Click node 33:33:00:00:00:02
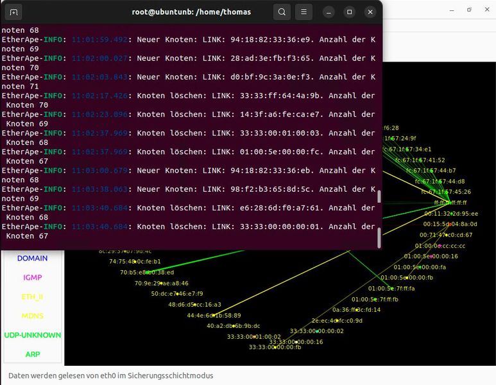The width and height of the screenshot is (496, 385). (x=316, y=331)
